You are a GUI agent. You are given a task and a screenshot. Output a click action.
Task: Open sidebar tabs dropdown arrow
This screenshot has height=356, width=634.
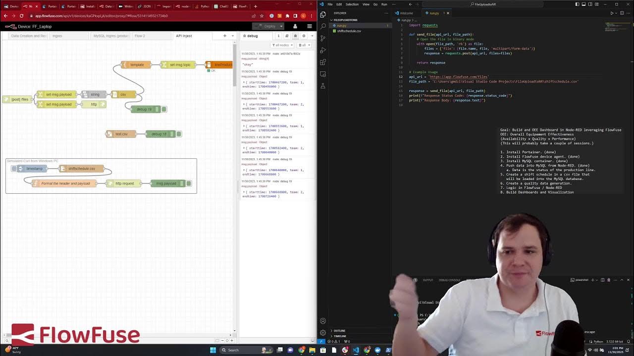coord(312,36)
